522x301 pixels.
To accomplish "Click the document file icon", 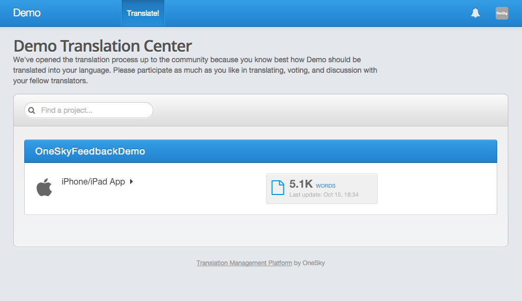I will tap(278, 188).
